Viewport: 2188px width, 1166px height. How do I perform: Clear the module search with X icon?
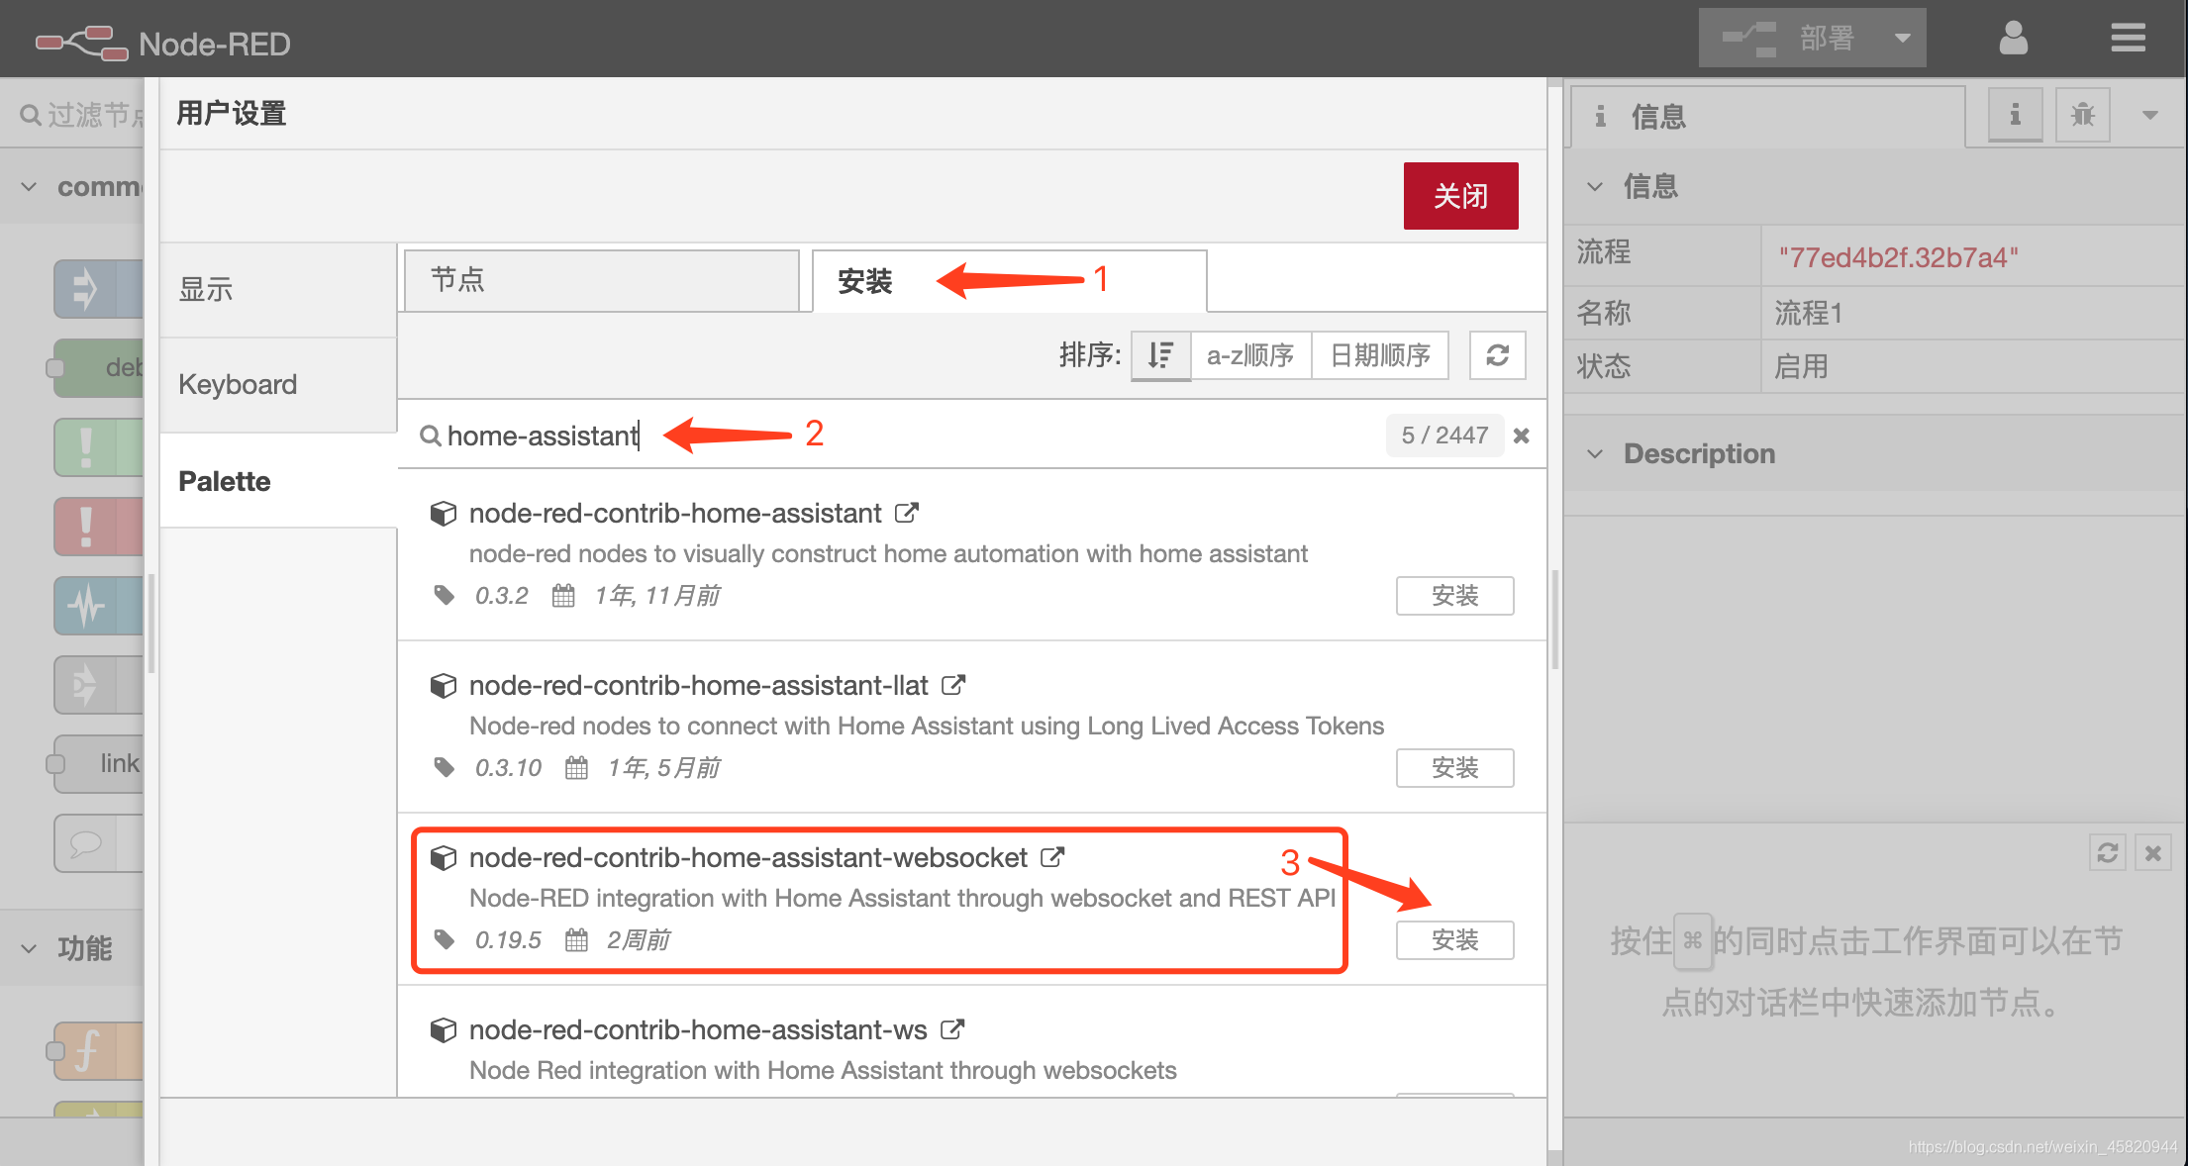point(1522,436)
